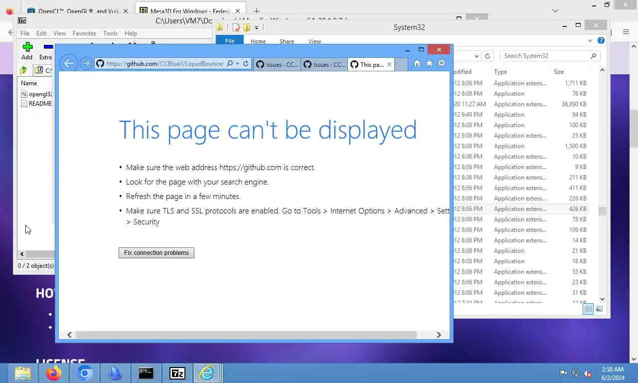Switch Explorer to Details view icon
638x383 pixels.
(x=588, y=309)
